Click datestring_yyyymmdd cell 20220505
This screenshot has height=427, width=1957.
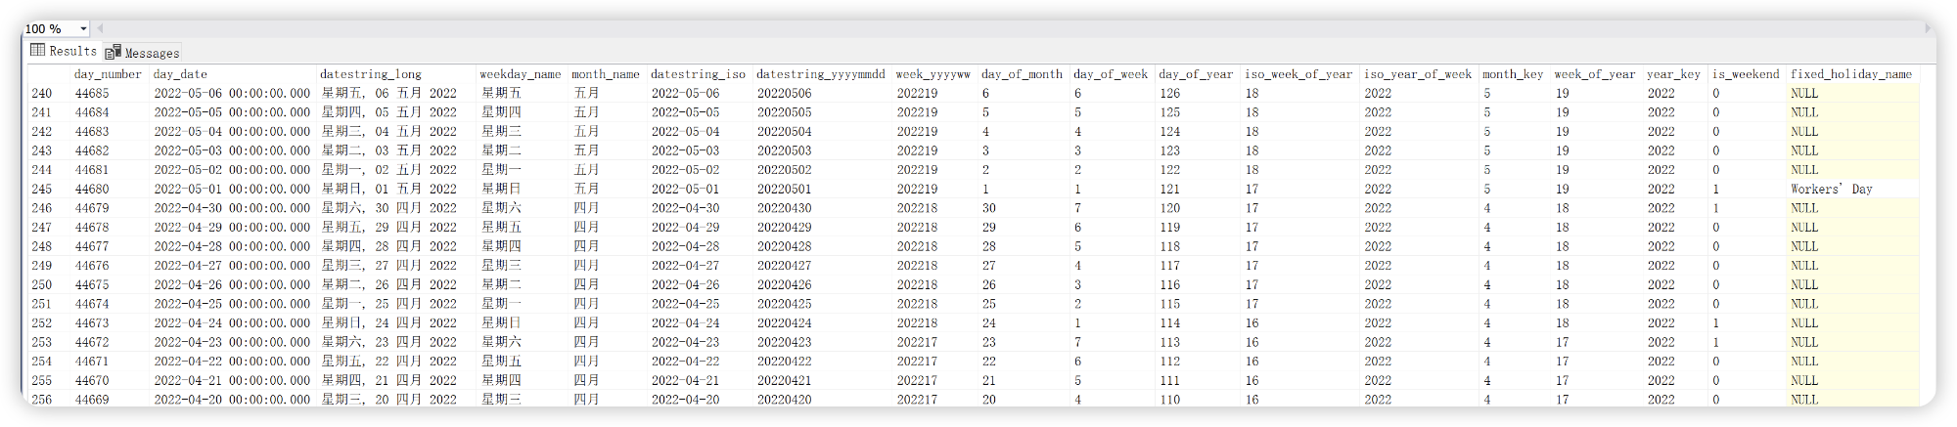[822, 112]
